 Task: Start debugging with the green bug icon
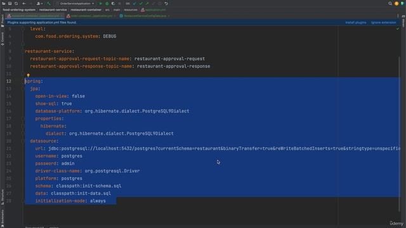(107, 4)
